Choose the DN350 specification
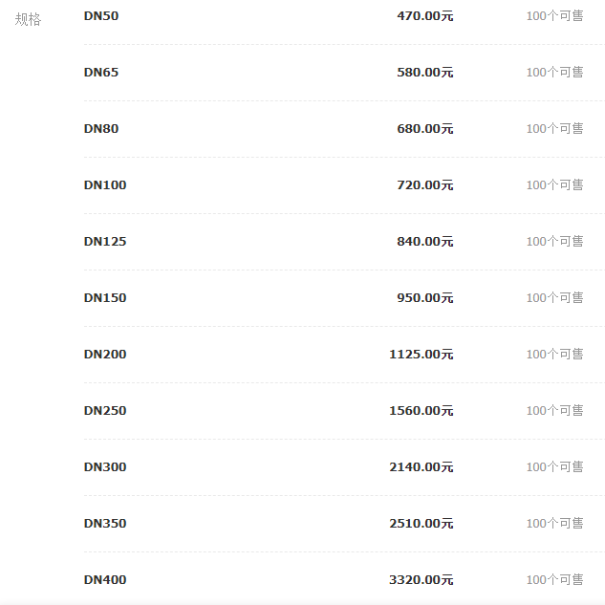This screenshot has height=605, width=605. pos(105,524)
